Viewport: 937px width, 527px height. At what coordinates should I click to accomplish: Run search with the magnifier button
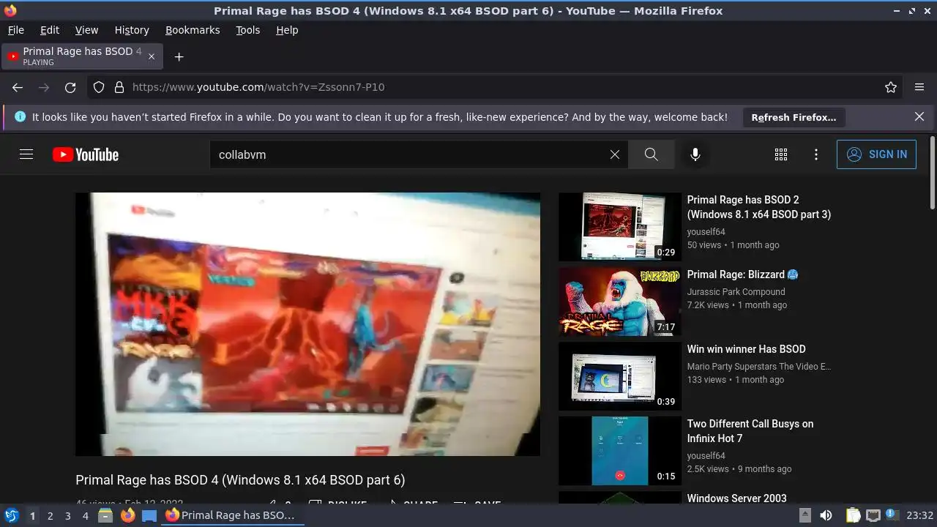coord(651,154)
